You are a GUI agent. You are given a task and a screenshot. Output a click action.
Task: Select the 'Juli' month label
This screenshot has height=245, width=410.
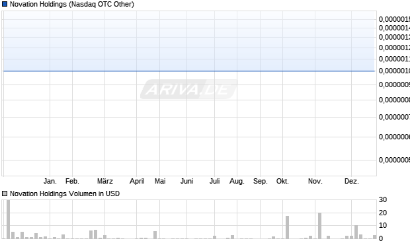214,181
